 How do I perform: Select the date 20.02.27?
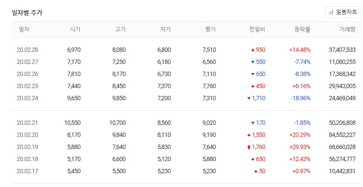(27, 62)
